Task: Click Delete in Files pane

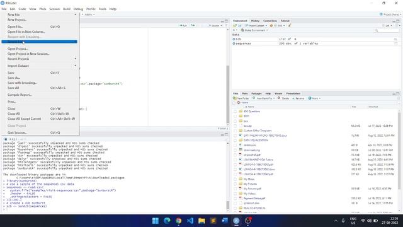Action: 283,98
